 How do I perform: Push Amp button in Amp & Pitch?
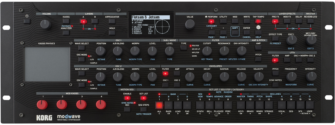[x=258, y=48]
